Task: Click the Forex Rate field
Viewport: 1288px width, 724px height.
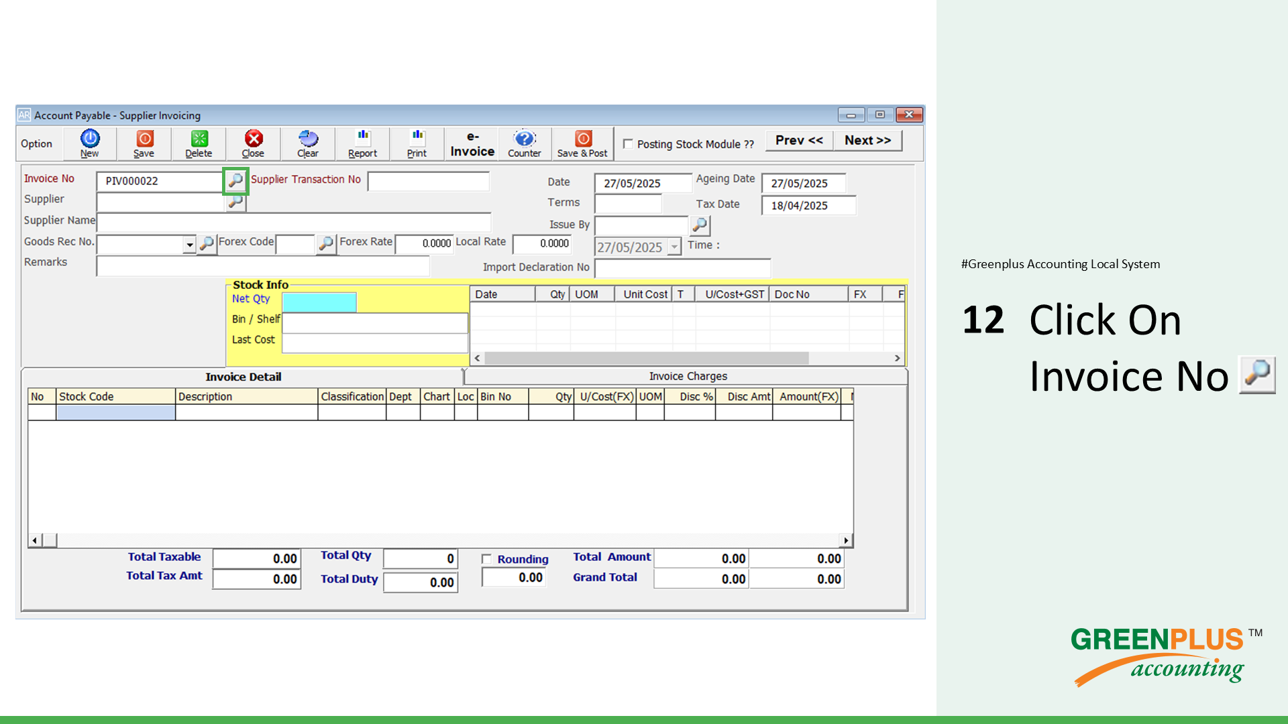Action: (x=424, y=244)
